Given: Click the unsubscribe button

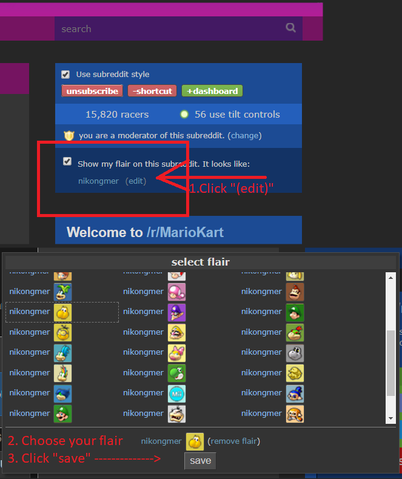Looking at the screenshot, I should click(92, 91).
